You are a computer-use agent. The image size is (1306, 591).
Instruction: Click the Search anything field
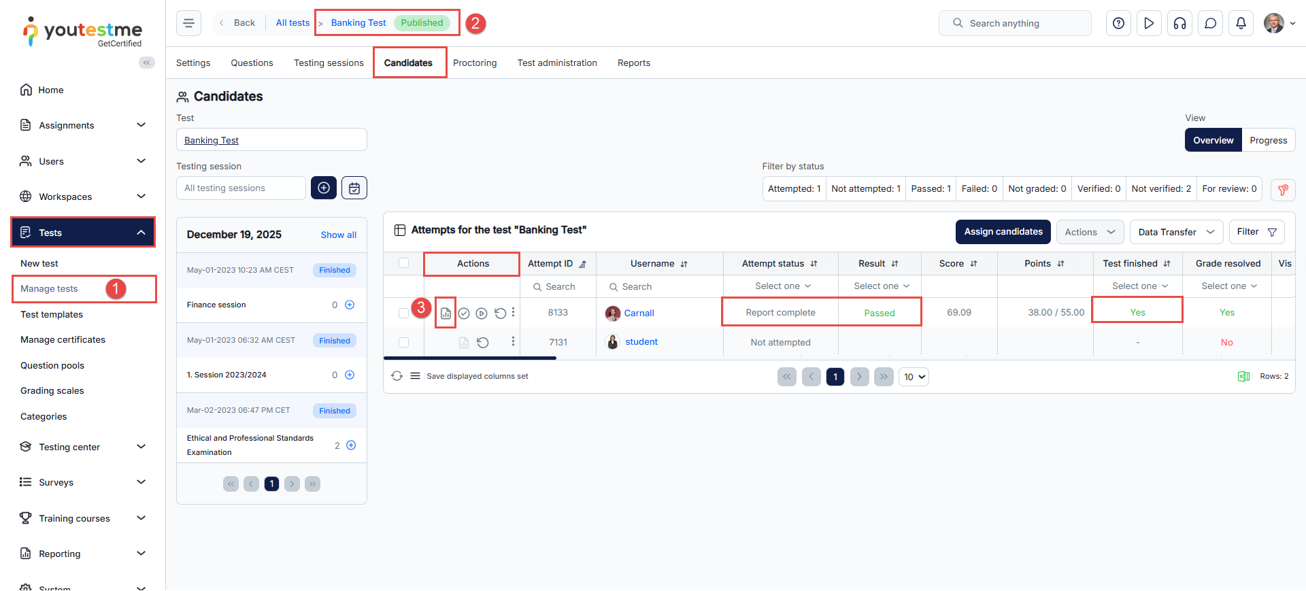point(1015,23)
